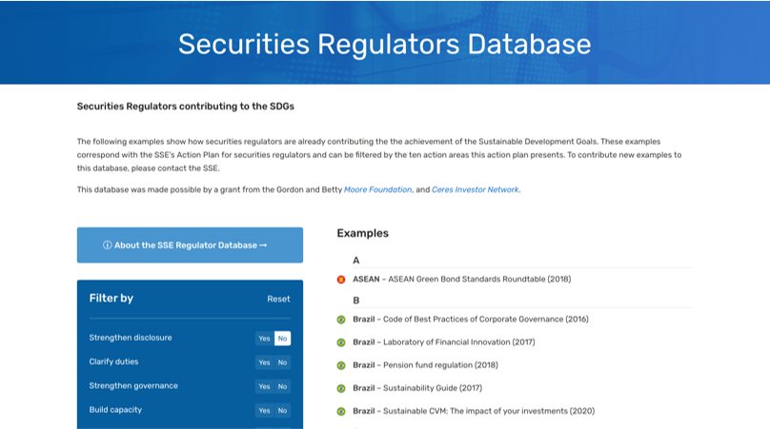Set Strengthen disclosure filter to Yes

click(x=264, y=339)
